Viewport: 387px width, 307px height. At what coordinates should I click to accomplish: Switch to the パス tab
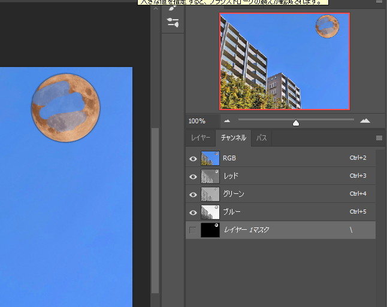(261, 138)
